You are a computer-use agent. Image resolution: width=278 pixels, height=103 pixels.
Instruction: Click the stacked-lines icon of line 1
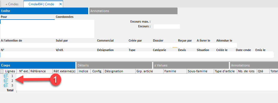pos(6,76)
